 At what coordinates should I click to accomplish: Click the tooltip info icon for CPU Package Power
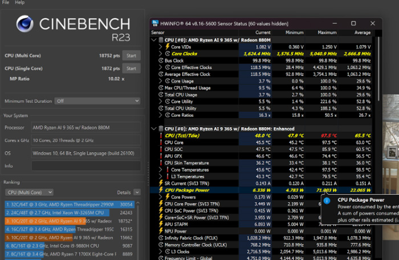327,201
